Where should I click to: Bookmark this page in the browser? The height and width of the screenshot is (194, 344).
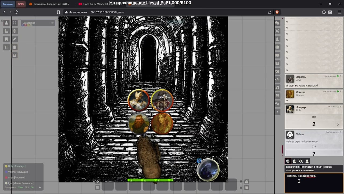[58, 12]
